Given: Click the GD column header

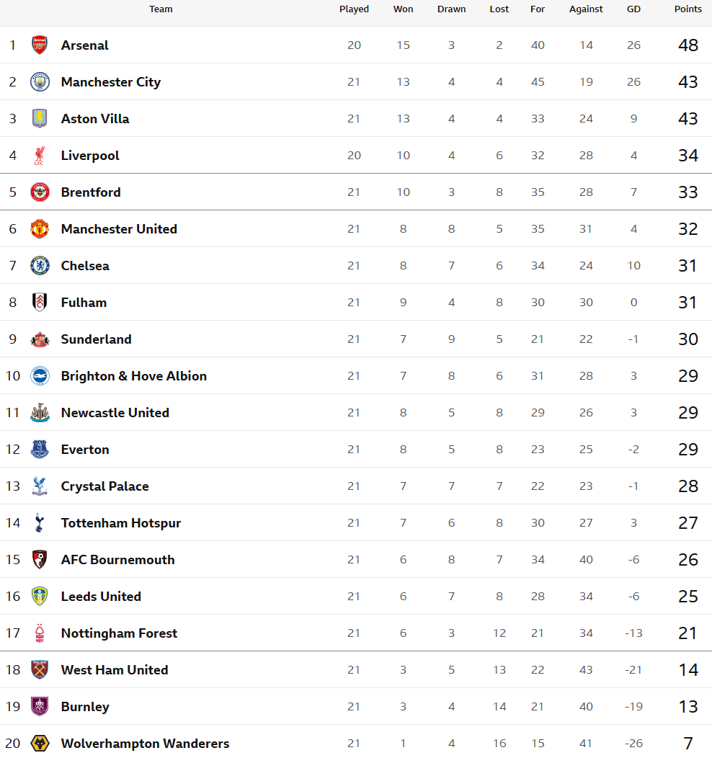Looking at the screenshot, I should coord(633,9).
